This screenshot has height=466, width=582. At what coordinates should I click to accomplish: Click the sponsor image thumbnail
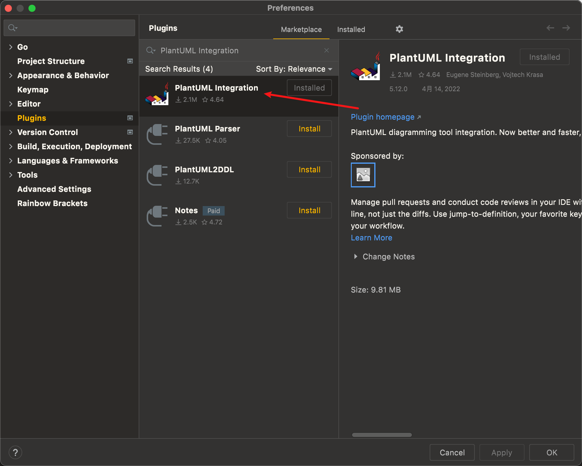pyautogui.click(x=363, y=175)
